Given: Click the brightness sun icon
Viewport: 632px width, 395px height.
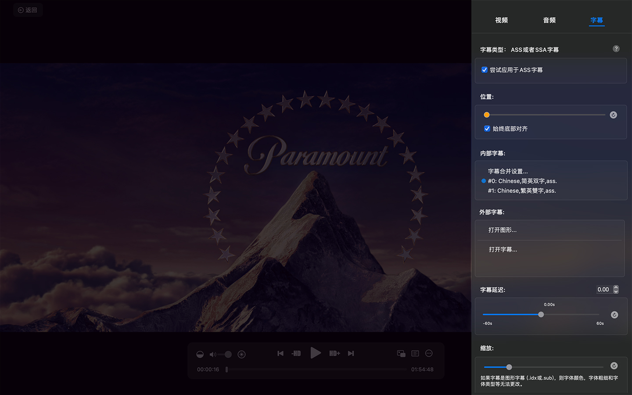Looking at the screenshot, I should (241, 354).
